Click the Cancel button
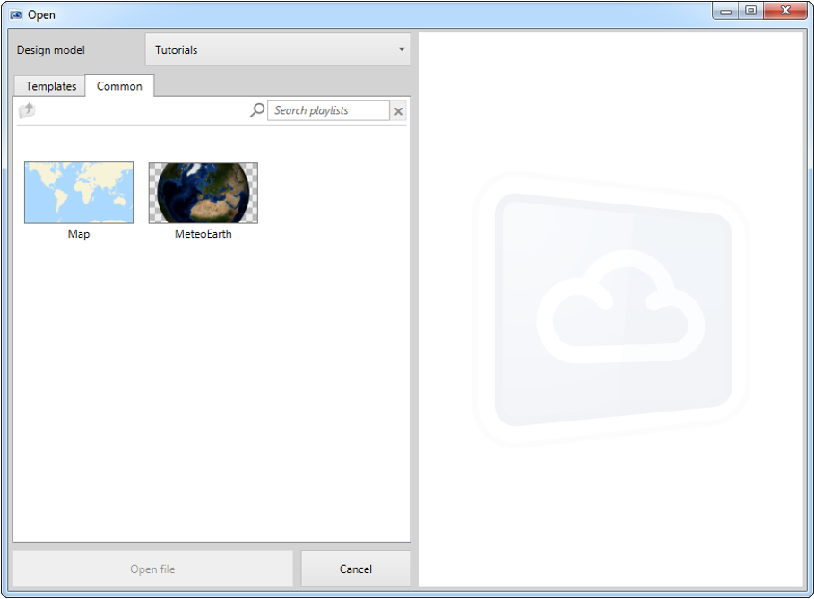Screen dimensions: 814x599 pyautogui.click(x=356, y=569)
